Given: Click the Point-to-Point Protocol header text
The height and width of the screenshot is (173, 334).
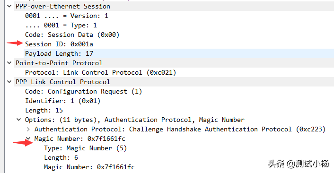Looking at the screenshot, I should 59,63.
